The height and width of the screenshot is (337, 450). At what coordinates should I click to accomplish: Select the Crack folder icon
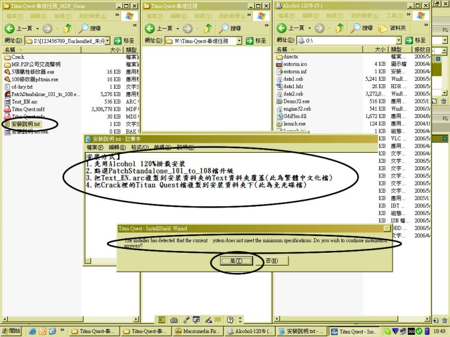point(7,57)
